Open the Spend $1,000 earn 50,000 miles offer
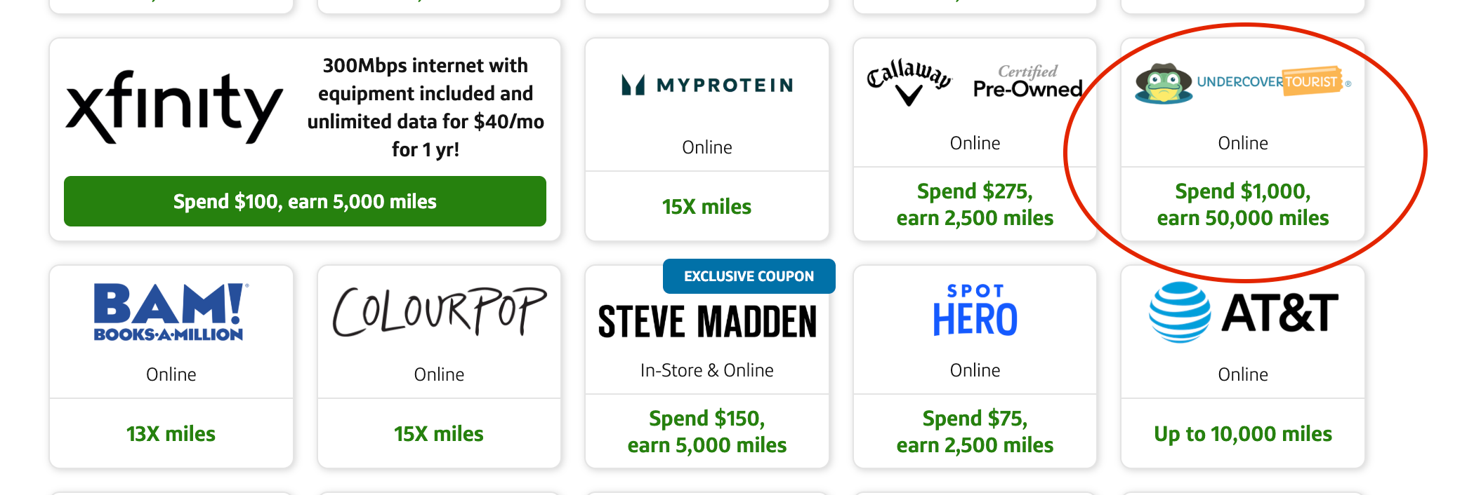1467x495 pixels. pyautogui.click(x=1242, y=205)
